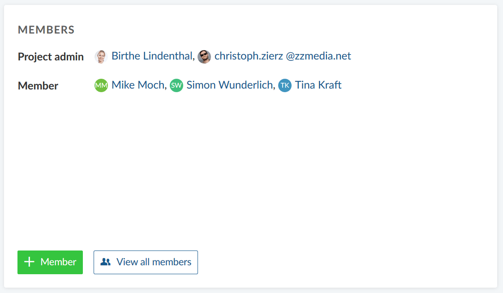Screen dimensions: 503x293
Task: Click the people icon in View all members
Action: point(106,262)
